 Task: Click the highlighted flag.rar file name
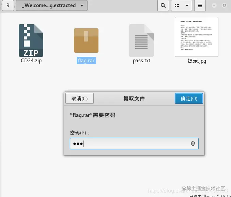pos(86,61)
